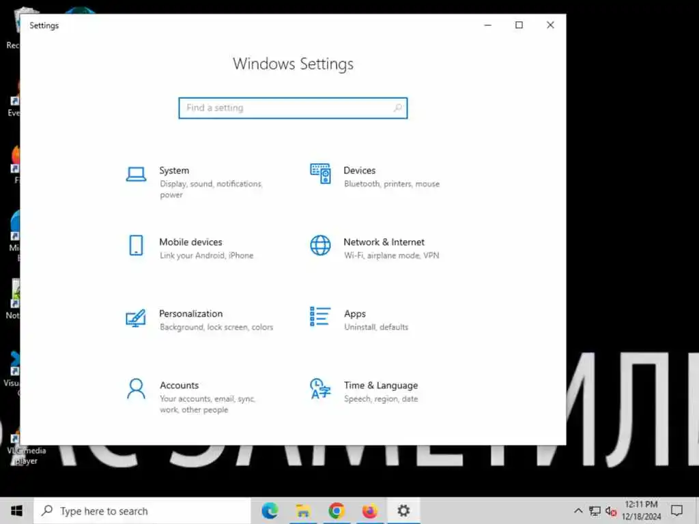
Task: Launch Microsoft Edge from the taskbar
Action: click(x=270, y=510)
